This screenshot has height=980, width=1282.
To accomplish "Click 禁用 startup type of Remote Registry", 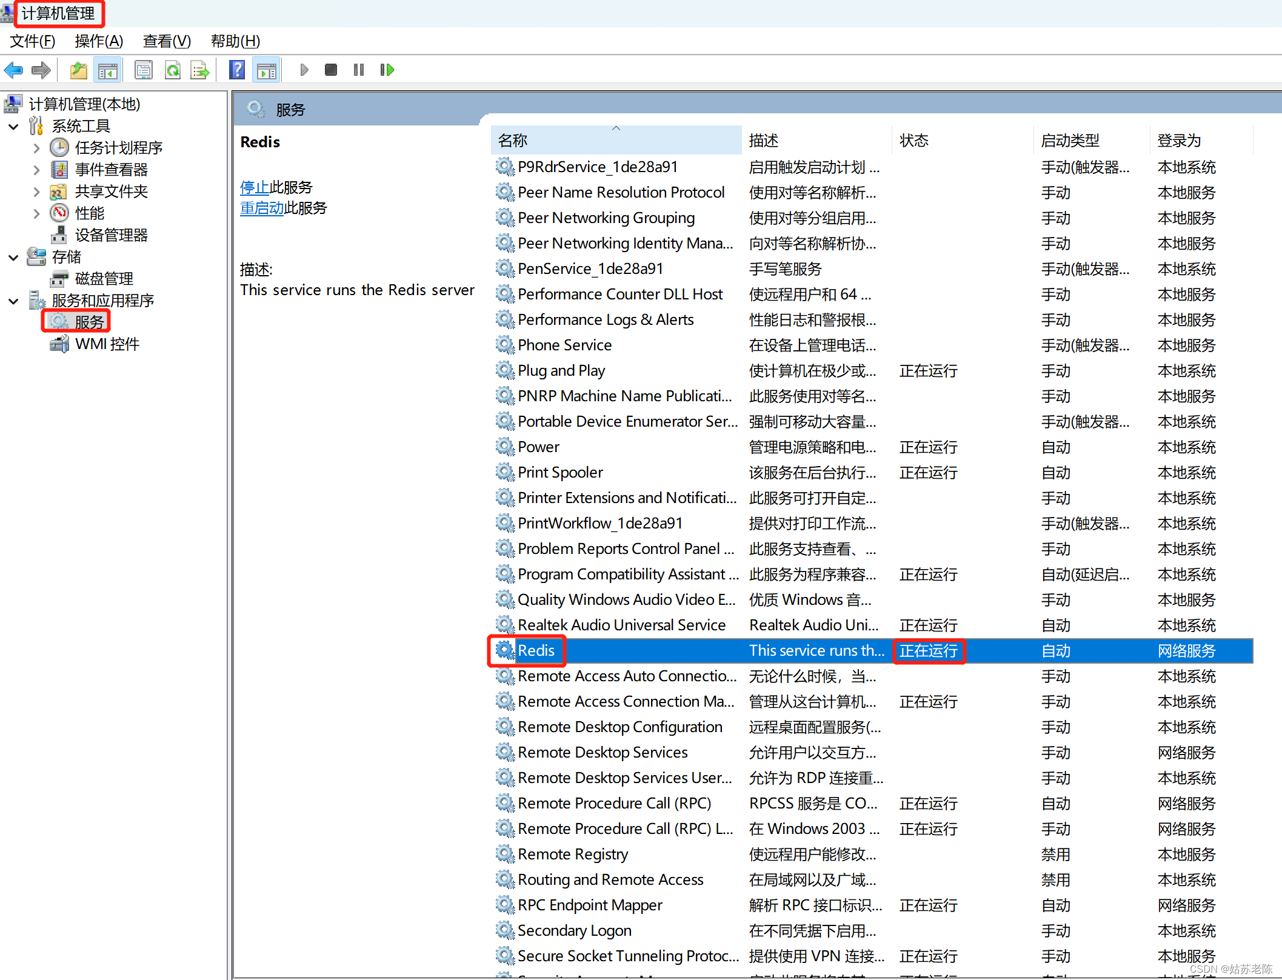I will [x=1055, y=855].
